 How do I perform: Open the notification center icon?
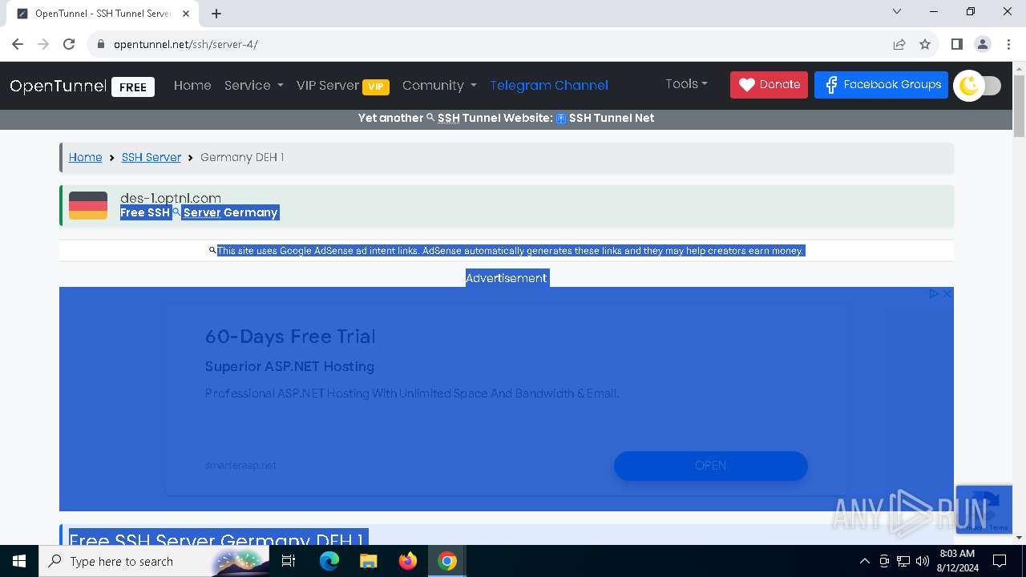[1000, 561]
